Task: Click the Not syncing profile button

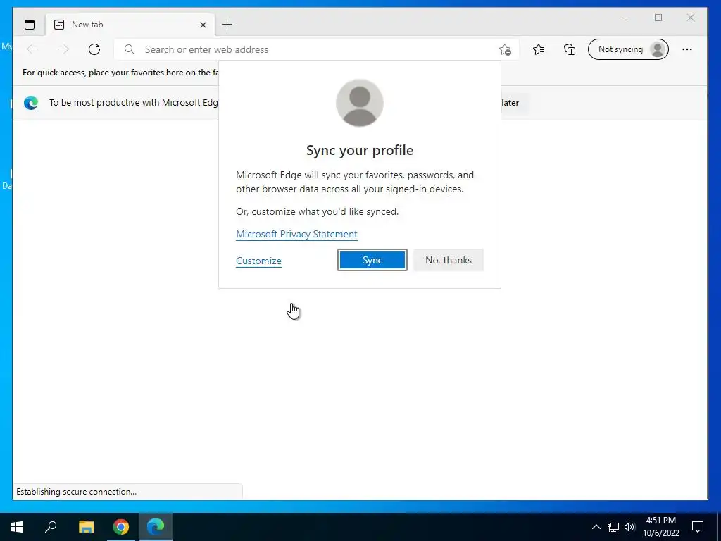Action: 628,49
